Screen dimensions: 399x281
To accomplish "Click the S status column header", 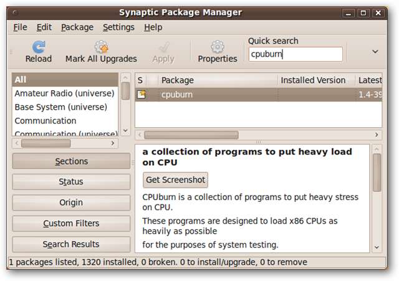I will [x=140, y=80].
